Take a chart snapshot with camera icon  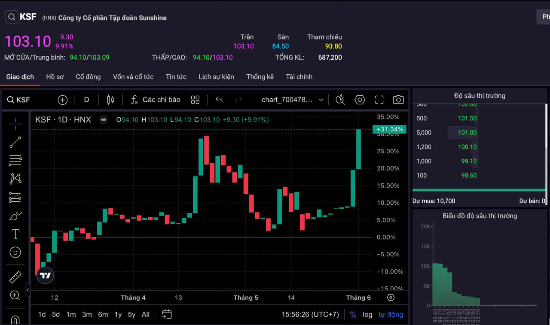398,100
